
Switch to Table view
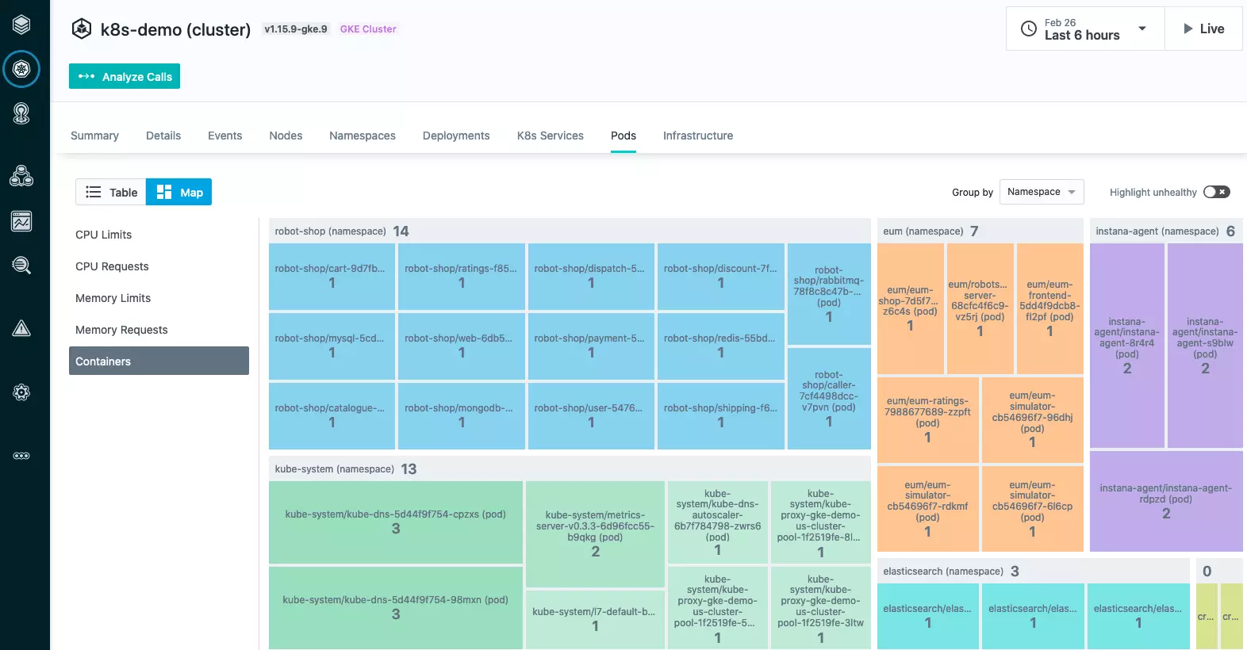(111, 192)
